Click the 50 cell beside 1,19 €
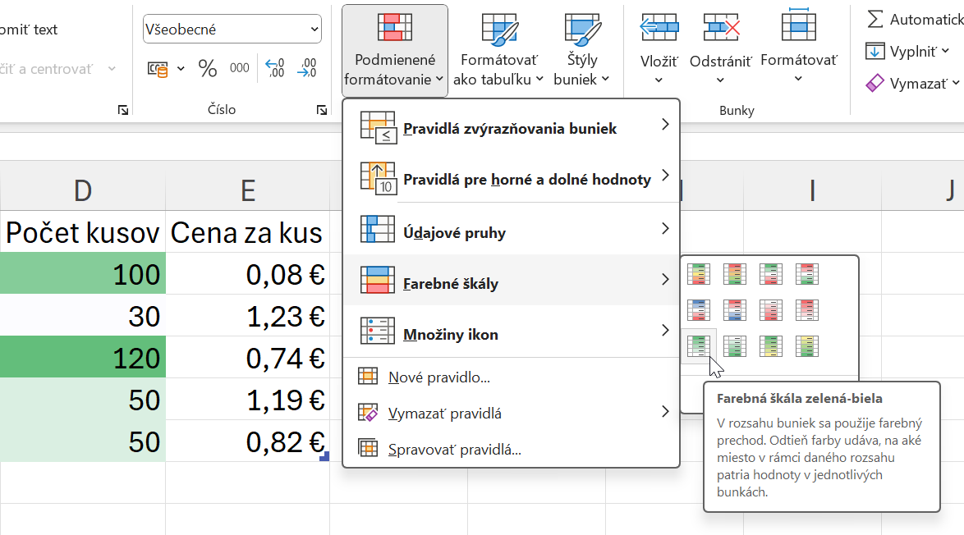The height and width of the screenshot is (535, 964). pos(83,399)
